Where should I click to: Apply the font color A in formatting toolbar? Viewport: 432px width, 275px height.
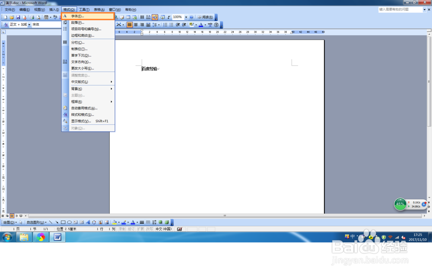pos(201,25)
